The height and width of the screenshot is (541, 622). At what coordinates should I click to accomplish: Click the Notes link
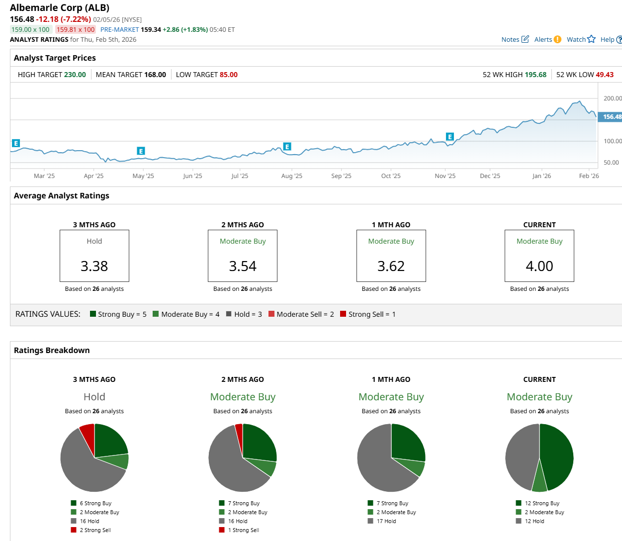click(510, 40)
